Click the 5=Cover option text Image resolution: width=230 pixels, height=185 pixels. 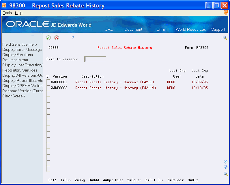tap(134, 180)
